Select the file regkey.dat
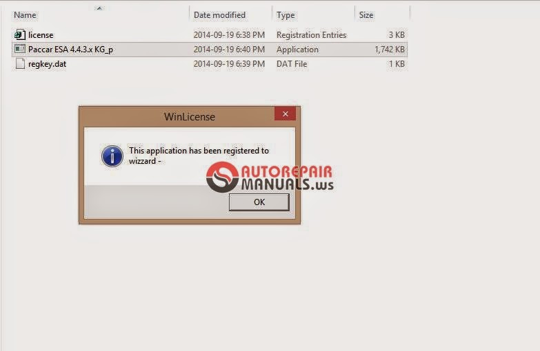The height and width of the screenshot is (351, 540). pos(47,64)
